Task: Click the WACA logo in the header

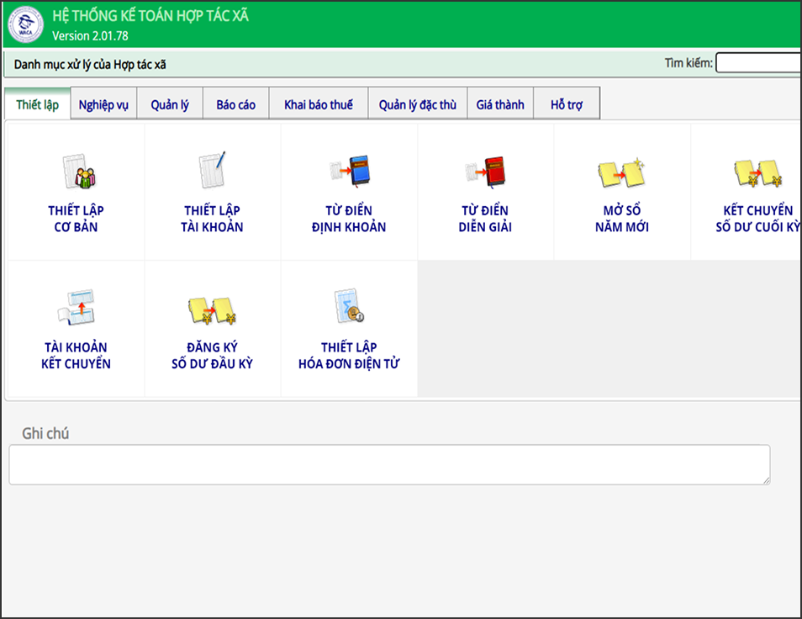Action: point(25,24)
